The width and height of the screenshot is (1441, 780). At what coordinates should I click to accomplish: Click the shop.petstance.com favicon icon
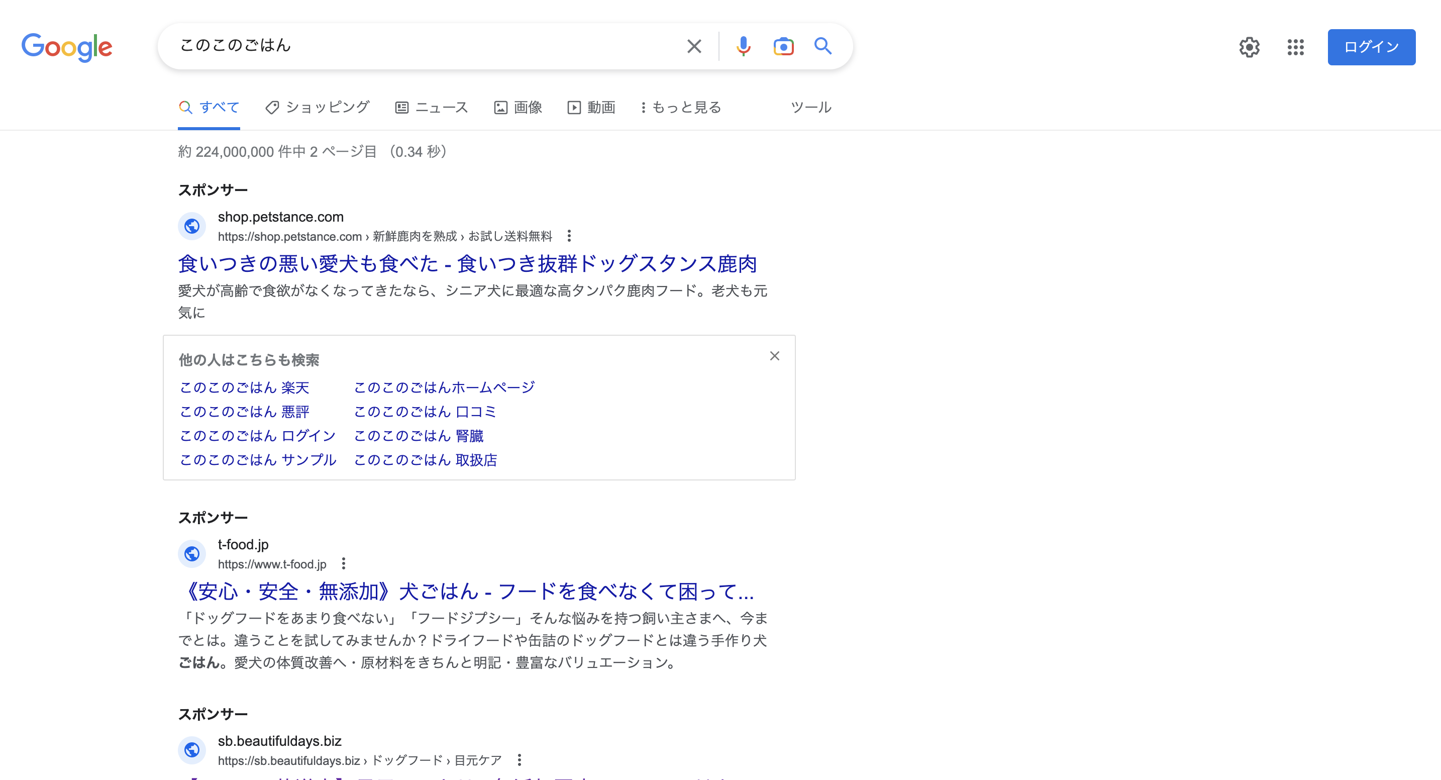(x=192, y=226)
